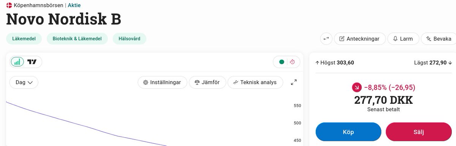Click the blue Köp button

348,132
